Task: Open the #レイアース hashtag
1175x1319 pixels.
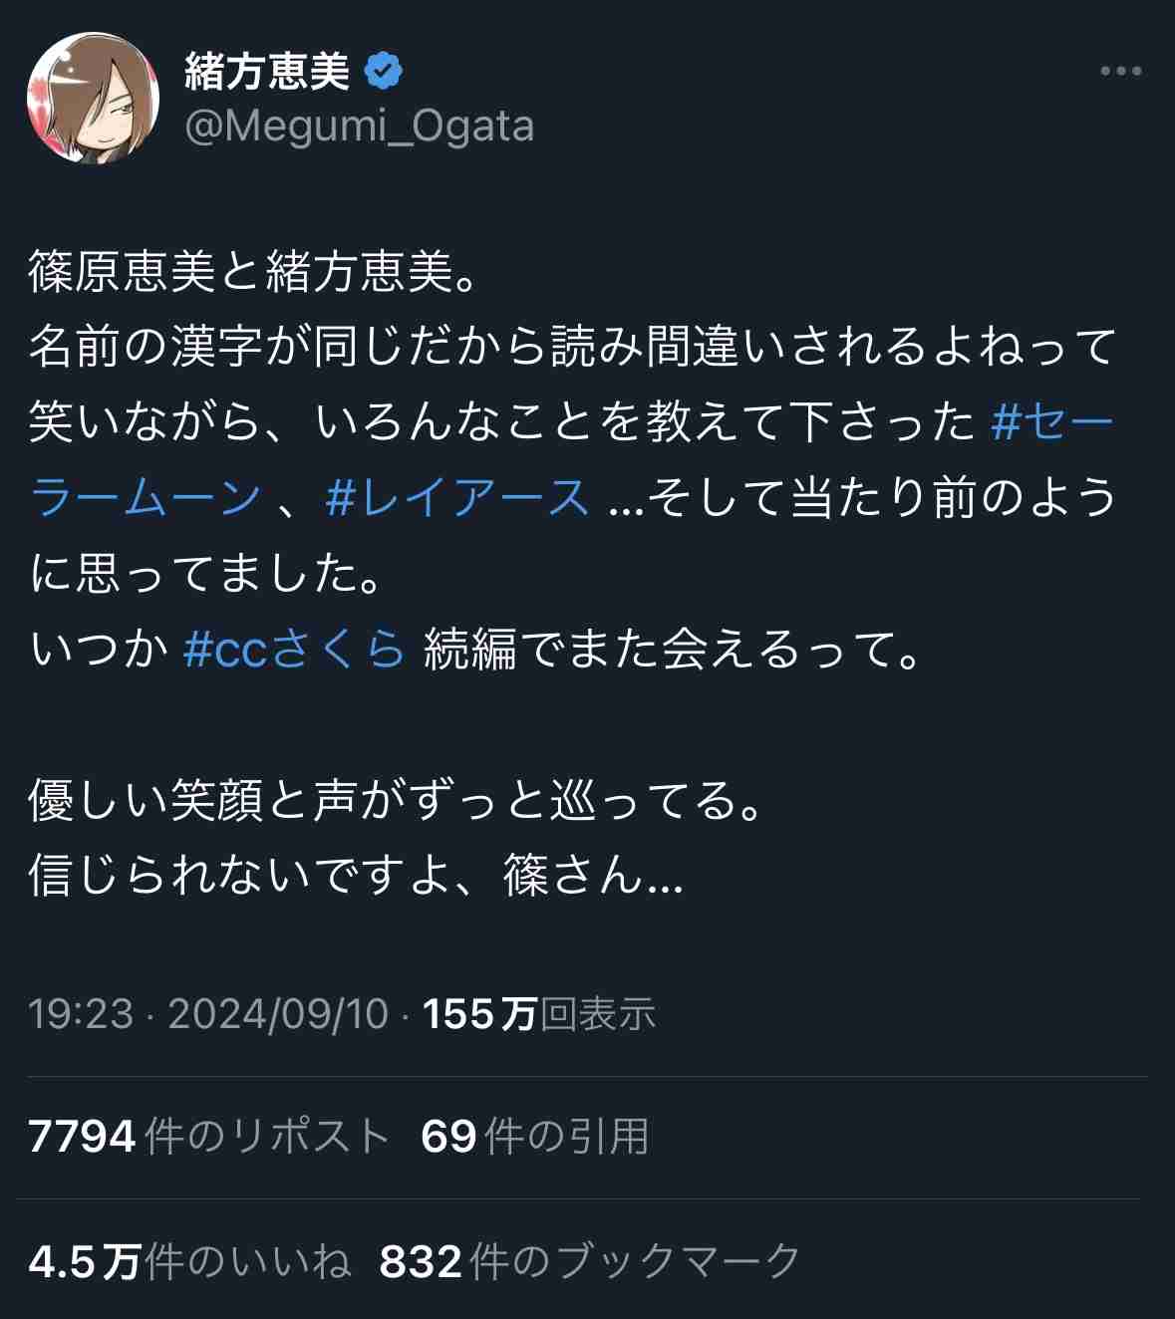Action: pyautogui.click(x=457, y=497)
